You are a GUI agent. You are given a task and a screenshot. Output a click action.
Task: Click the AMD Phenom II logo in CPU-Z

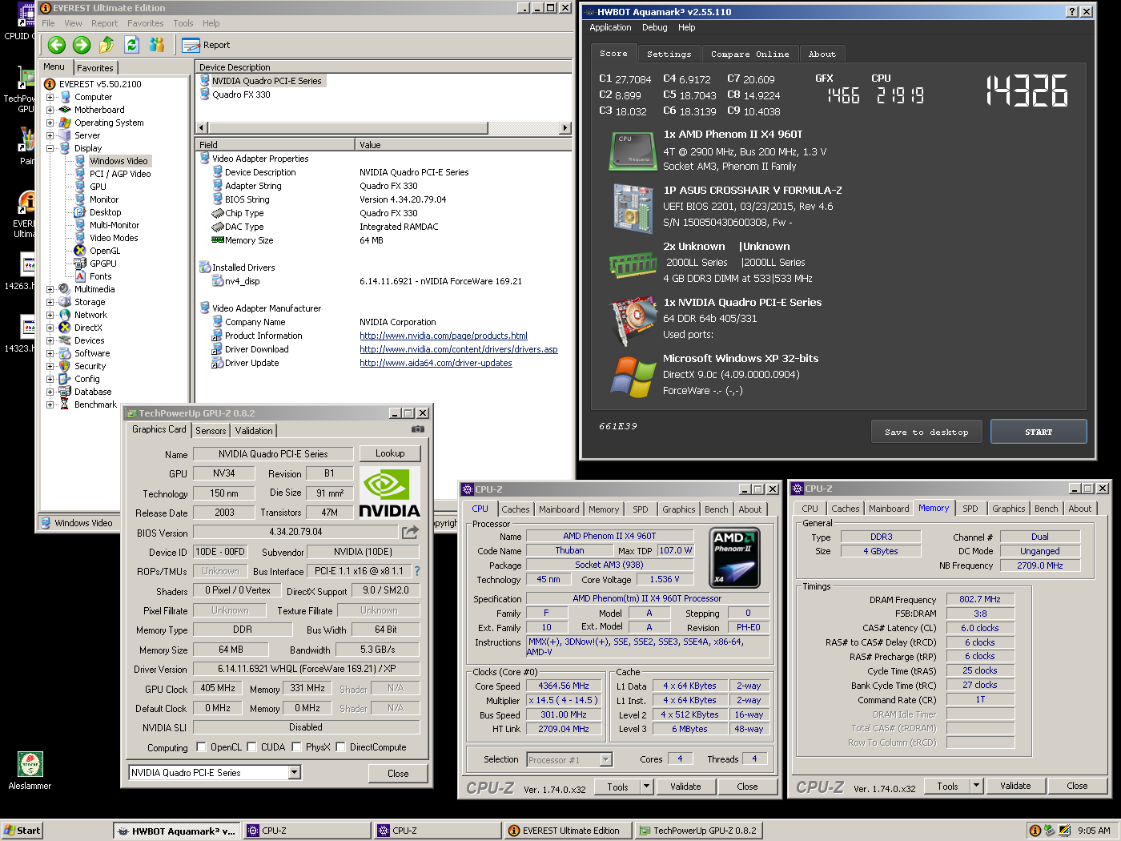[735, 557]
